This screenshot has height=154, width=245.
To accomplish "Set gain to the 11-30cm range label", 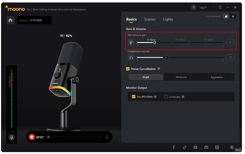I will pos(180,40).
